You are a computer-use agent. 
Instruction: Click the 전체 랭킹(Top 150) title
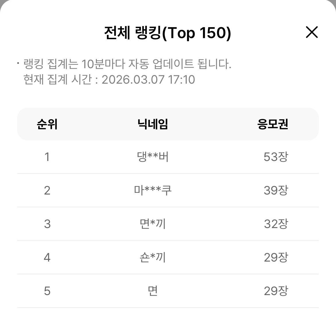(168, 33)
